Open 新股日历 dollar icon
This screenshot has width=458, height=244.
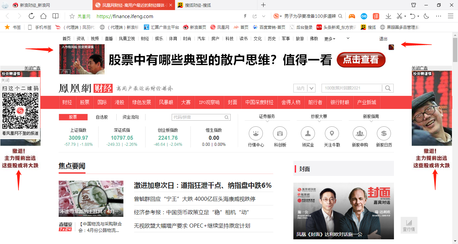(x=384, y=134)
